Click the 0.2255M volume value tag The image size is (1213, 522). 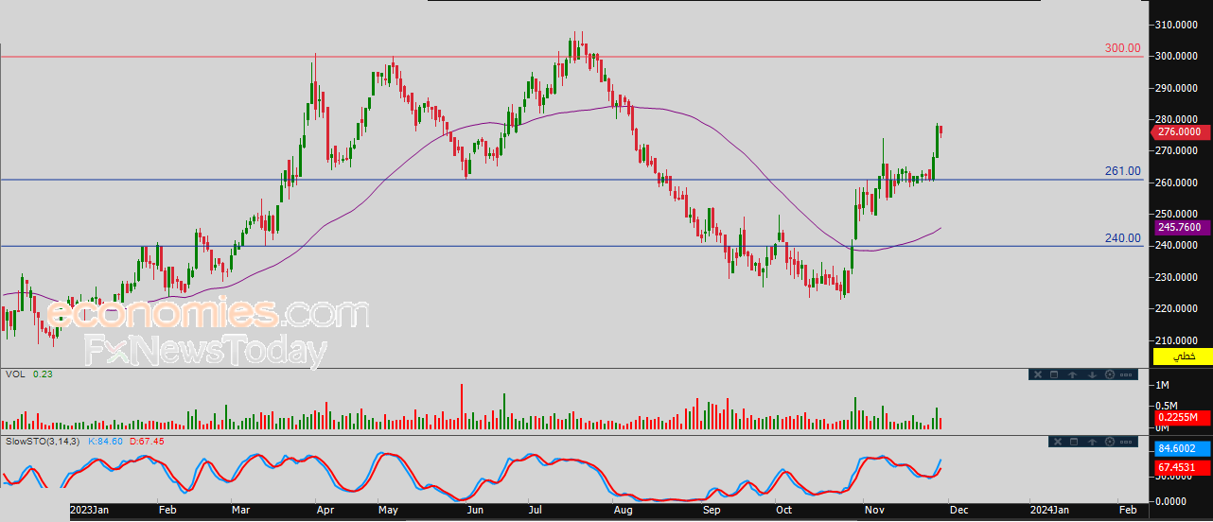click(1183, 417)
